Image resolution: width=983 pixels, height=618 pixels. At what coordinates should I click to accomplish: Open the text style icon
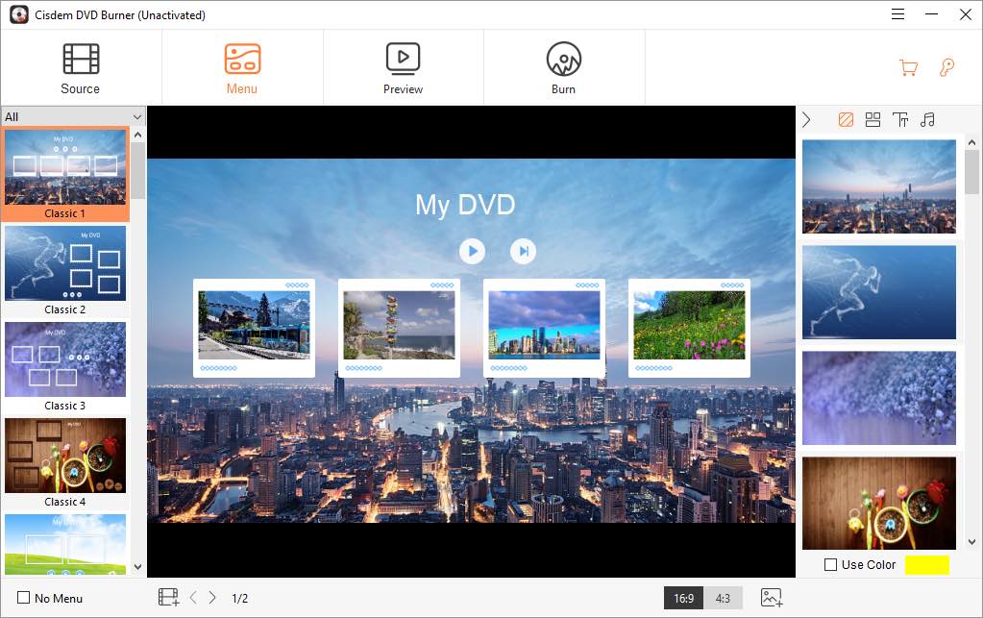pyautogui.click(x=900, y=119)
